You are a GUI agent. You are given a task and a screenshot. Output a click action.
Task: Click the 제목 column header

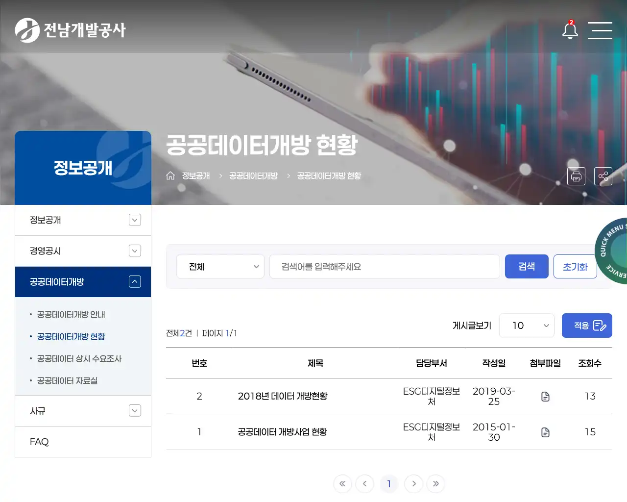coord(315,363)
